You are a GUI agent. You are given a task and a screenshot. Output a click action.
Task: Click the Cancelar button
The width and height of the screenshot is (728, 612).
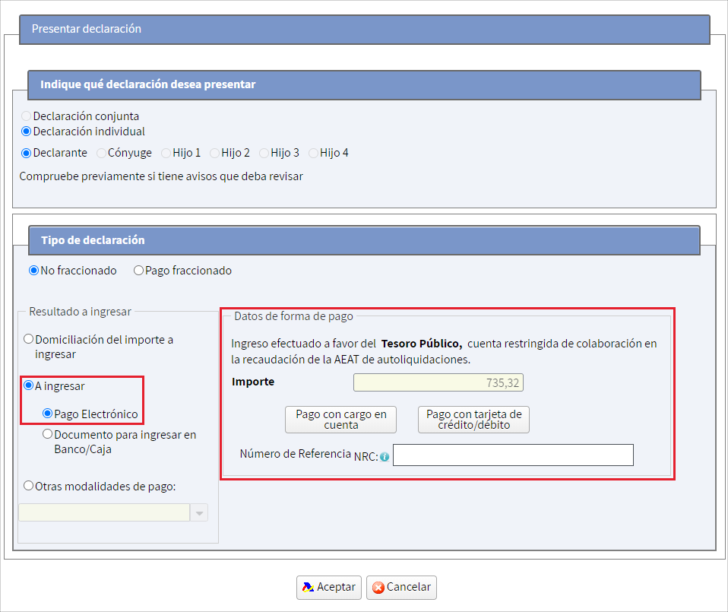(401, 588)
